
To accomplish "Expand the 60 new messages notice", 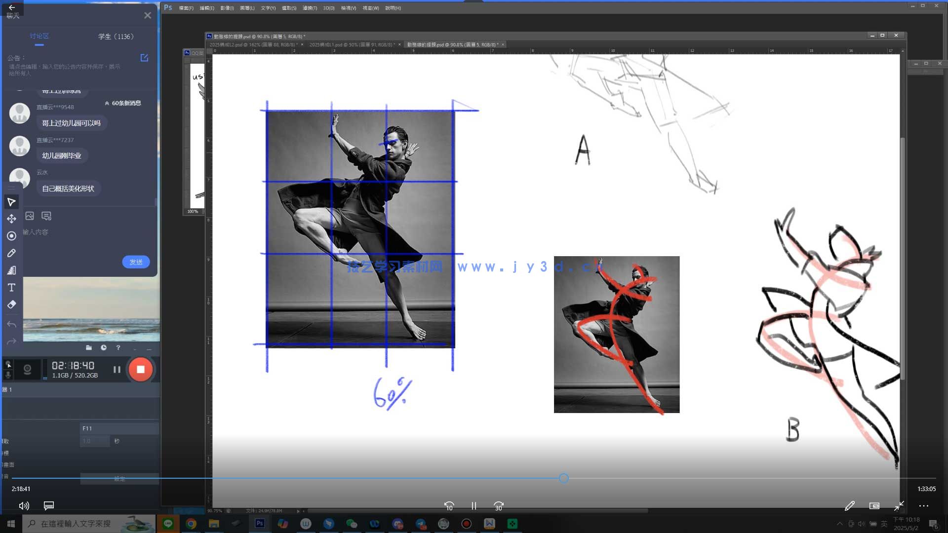I will (x=123, y=103).
